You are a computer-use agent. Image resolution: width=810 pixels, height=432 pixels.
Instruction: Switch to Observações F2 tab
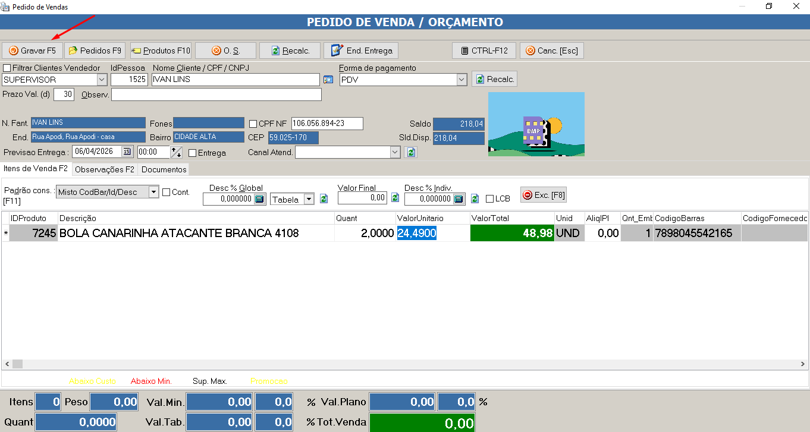click(x=104, y=169)
